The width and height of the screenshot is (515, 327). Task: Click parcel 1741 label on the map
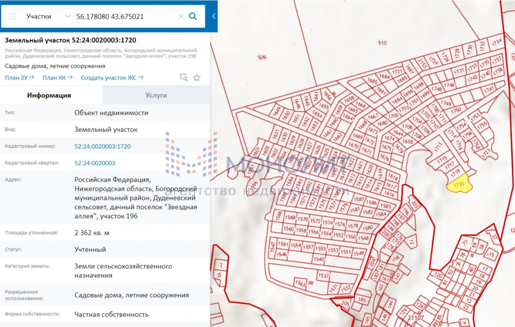coord(489,90)
